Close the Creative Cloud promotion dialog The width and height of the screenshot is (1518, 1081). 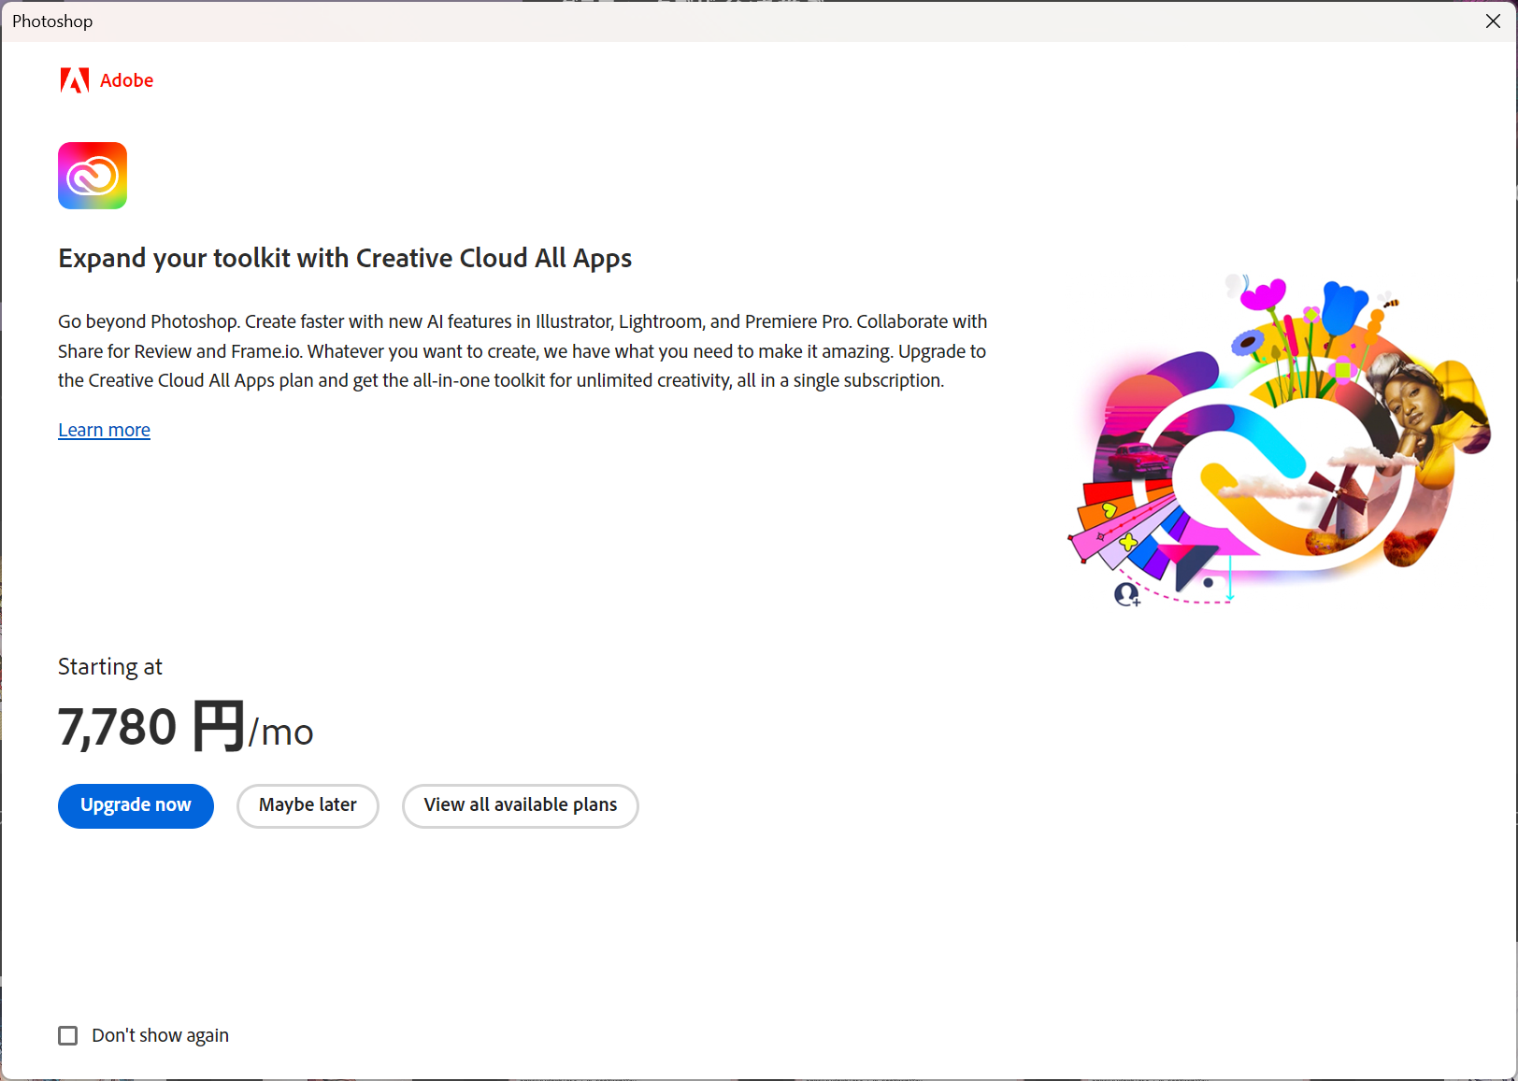tap(1493, 21)
